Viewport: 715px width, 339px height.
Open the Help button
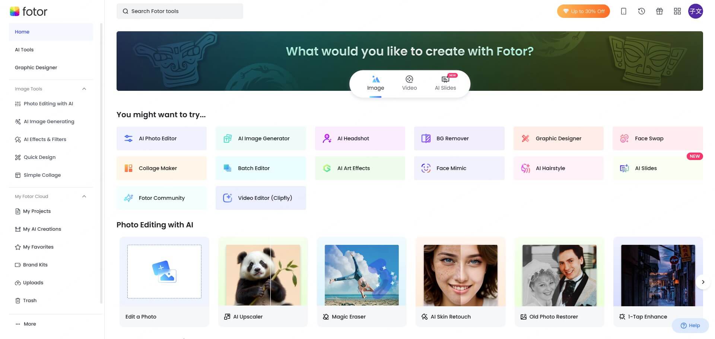(690, 326)
